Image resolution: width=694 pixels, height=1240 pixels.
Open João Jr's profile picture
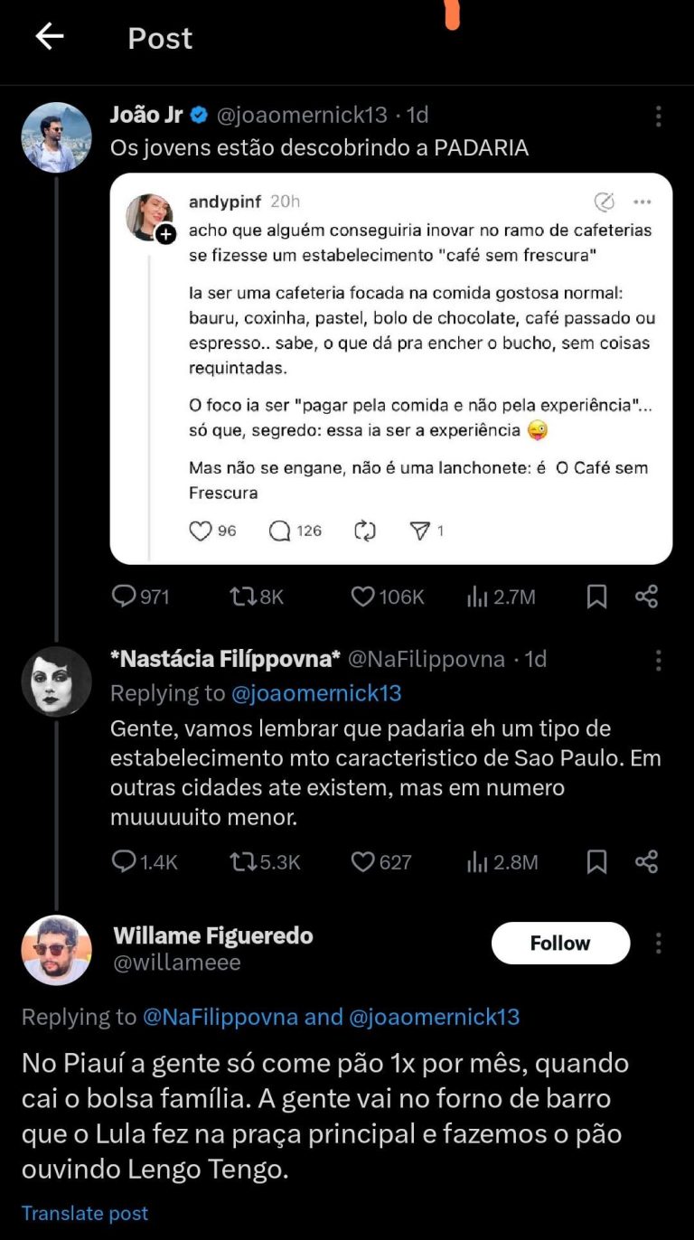56,137
